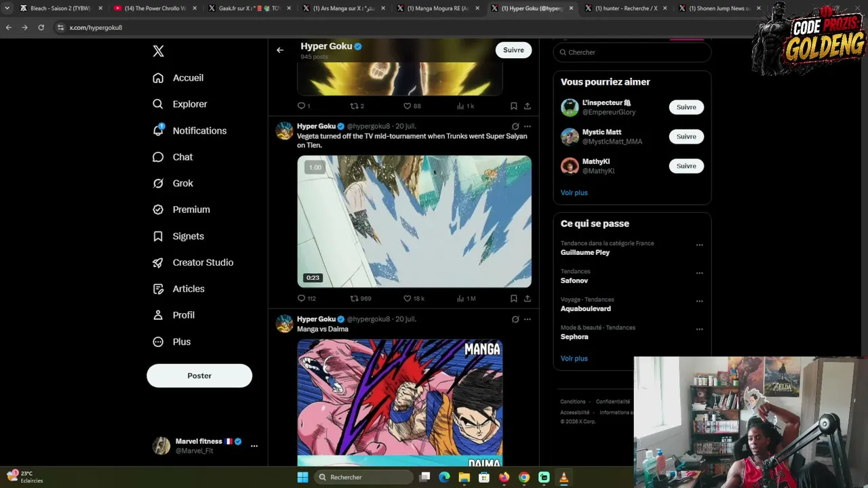
Task: Open the Windows Start menu
Action: coord(302,477)
